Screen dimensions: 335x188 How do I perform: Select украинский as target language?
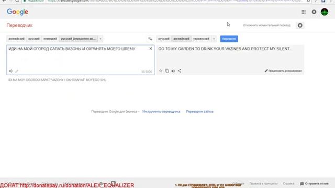click(x=201, y=39)
